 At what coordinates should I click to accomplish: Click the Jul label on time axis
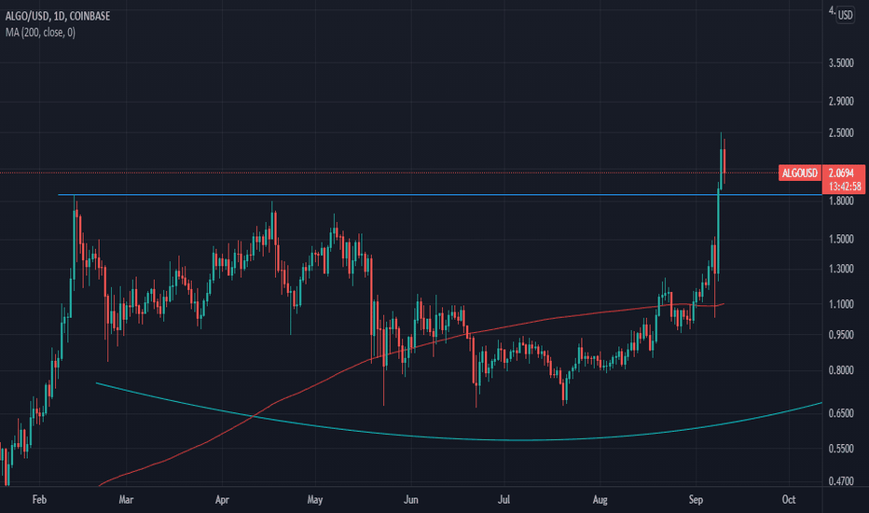point(503,500)
